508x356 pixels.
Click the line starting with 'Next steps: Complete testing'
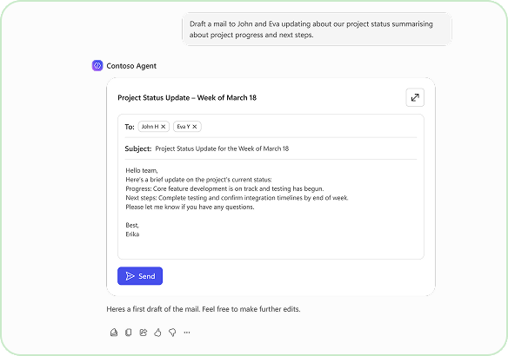pyautogui.click(x=237, y=198)
